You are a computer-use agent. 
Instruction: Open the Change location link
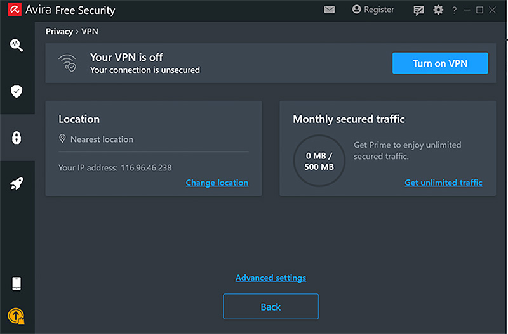(217, 183)
